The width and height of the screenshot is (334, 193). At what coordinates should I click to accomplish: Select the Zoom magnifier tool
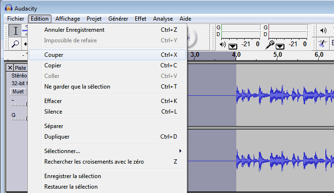(15, 44)
